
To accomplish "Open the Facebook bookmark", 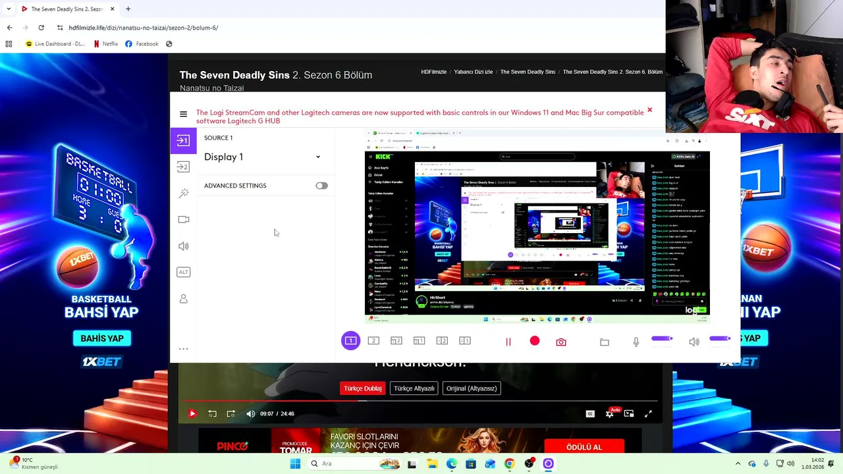I will tap(142, 44).
